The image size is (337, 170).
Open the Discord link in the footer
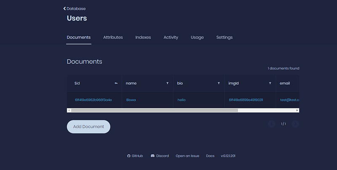160,156
